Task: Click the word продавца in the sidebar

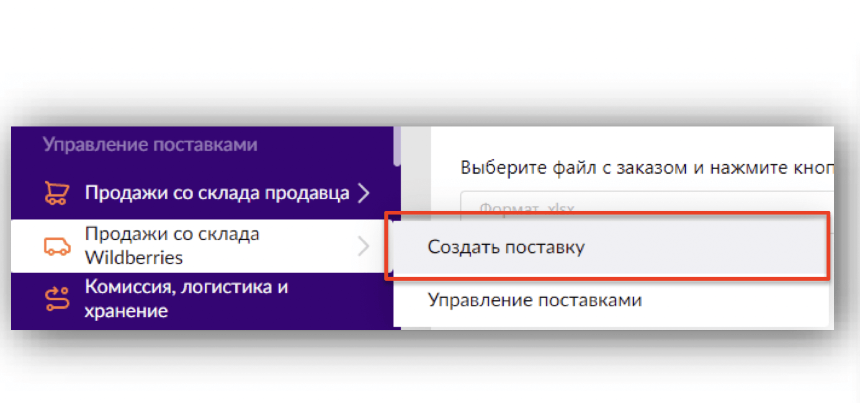Action: 307,193
